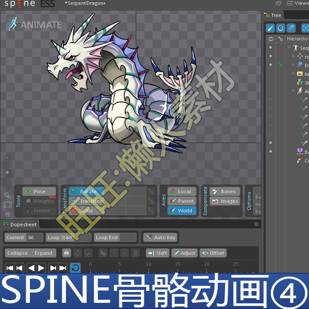
Task: Click the ANIMATE mode running-figure icon
Action: click(12, 24)
